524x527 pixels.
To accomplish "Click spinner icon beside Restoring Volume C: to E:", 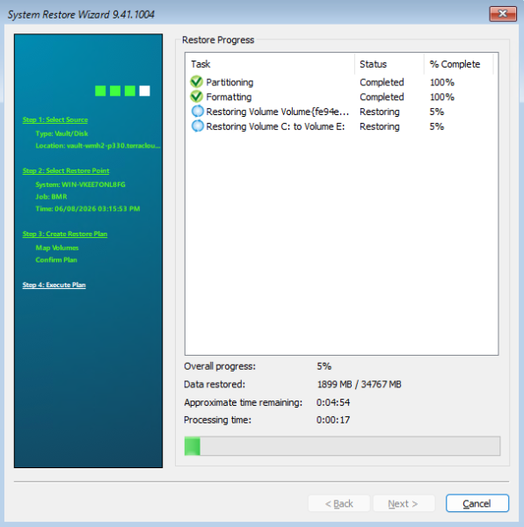I will [198, 126].
